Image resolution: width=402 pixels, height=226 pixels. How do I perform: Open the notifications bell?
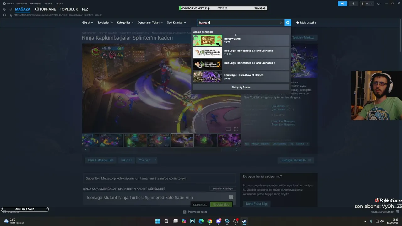[x=353, y=4]
